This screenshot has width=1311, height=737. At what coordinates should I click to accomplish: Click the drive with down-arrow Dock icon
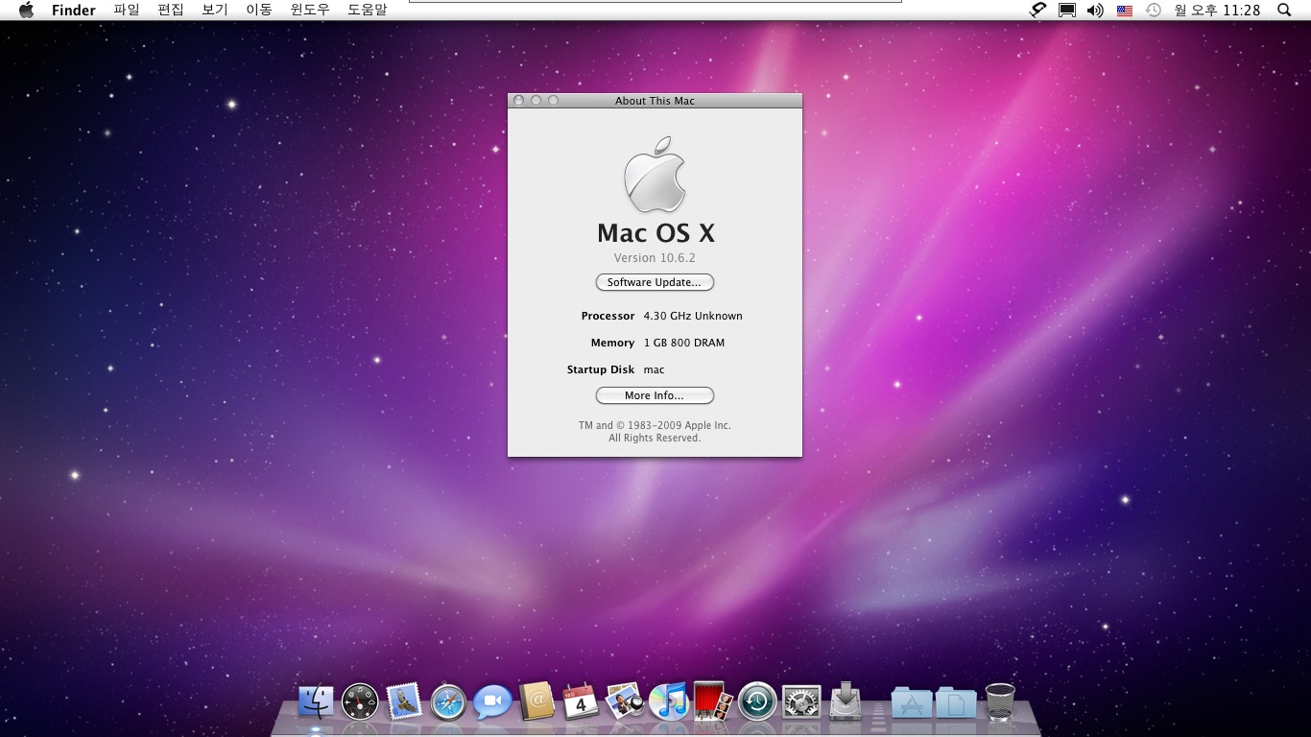[x=846, y=701]
